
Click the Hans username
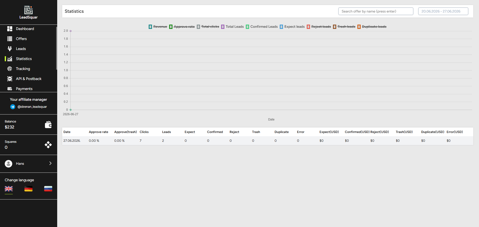coord(20,164)
